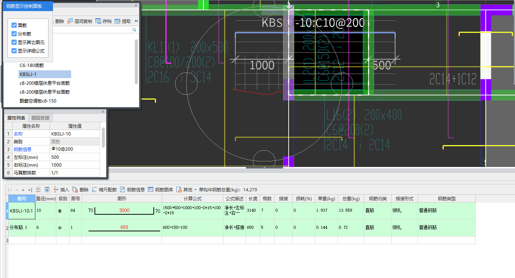Select c8-200楼层休息平台面筋 item

[x=44, y=92]
